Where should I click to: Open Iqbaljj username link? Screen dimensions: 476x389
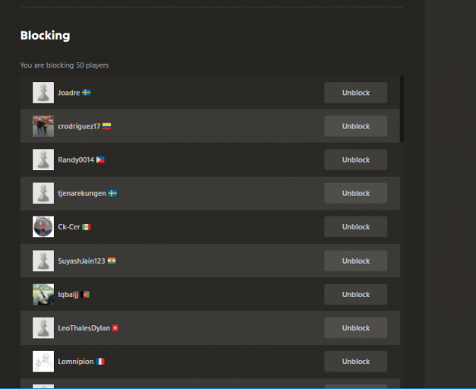pyautogui.click(x=68, y=295)
